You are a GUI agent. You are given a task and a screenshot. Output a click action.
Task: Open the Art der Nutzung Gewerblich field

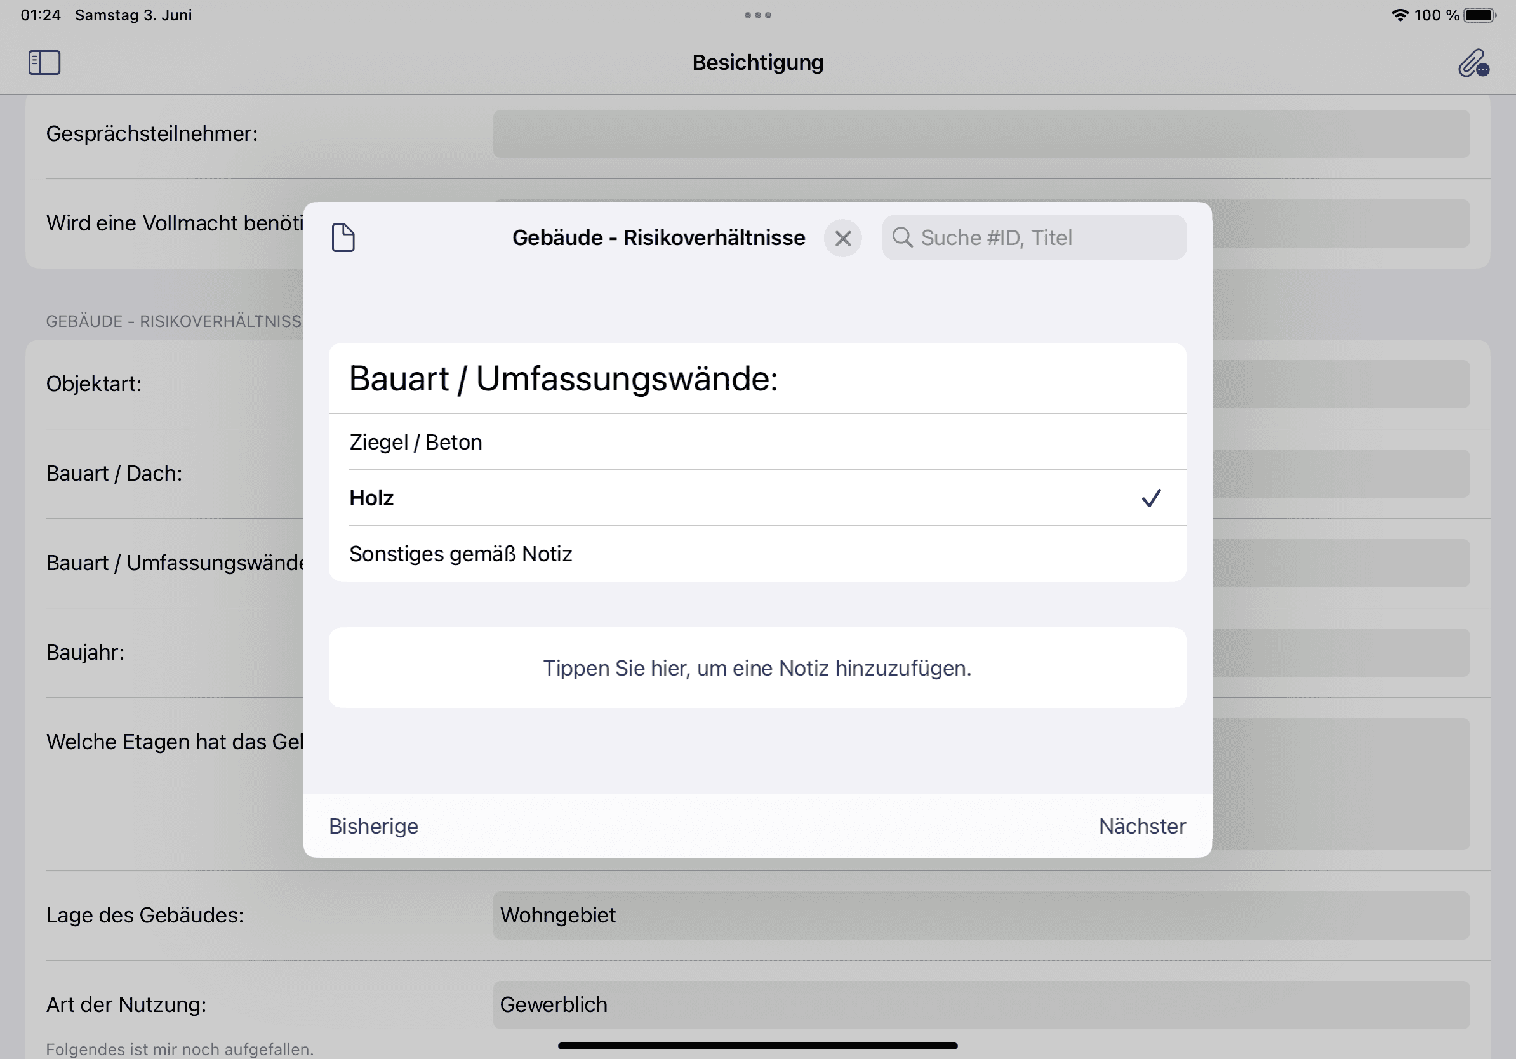[981, 1004]
